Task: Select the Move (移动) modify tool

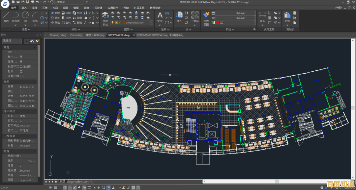Action: [56, 23]
